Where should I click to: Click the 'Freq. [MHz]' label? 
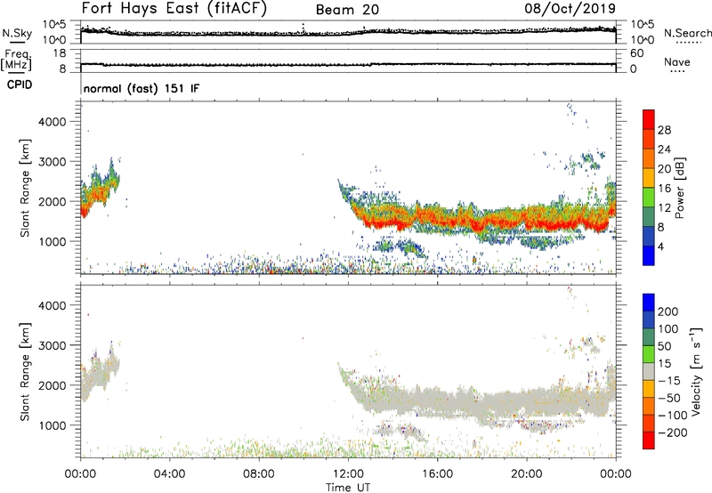[16, 60]
